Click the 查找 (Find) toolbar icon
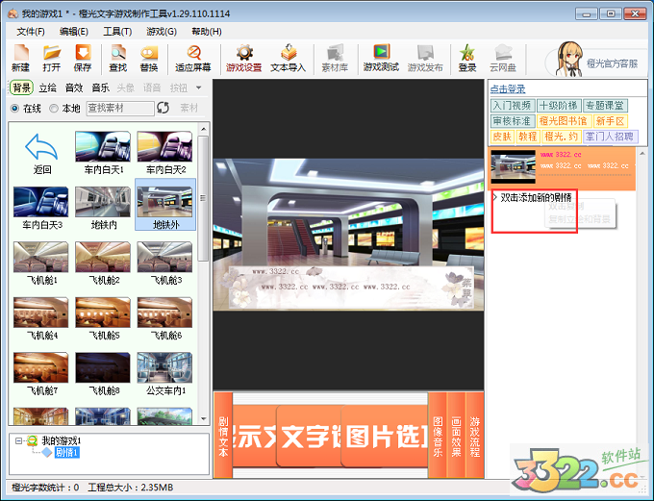The width and height of the screenshot is (654, 501). coord(117,58)
